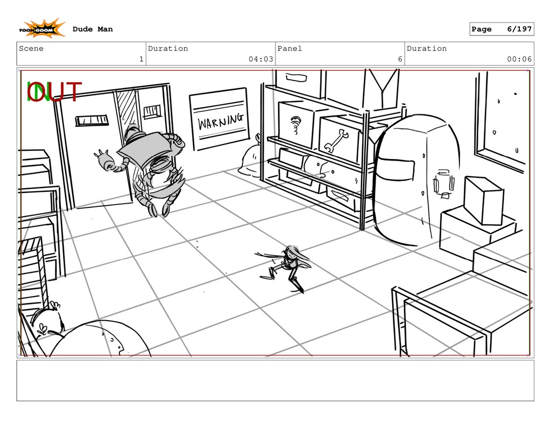Click the empty notes box below the panel
551x426 pixels.
tap(275, 380)
